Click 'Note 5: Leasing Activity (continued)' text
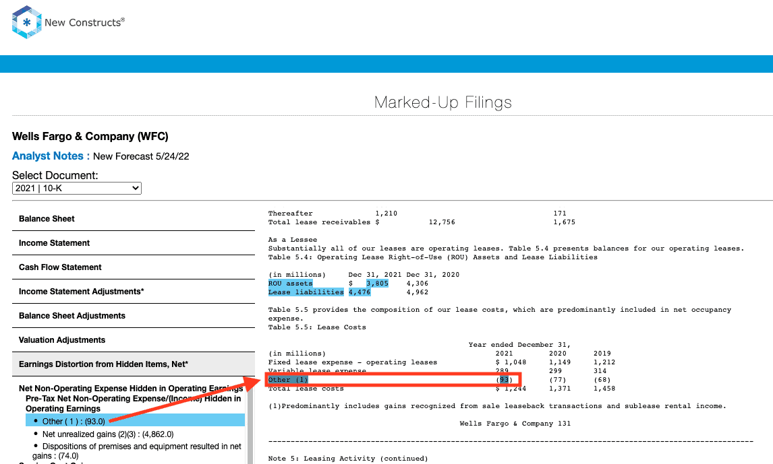 [x=348, y=459]
